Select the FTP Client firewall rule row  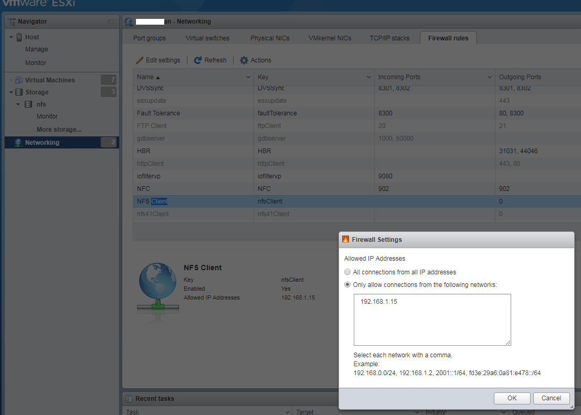[357, 126]
